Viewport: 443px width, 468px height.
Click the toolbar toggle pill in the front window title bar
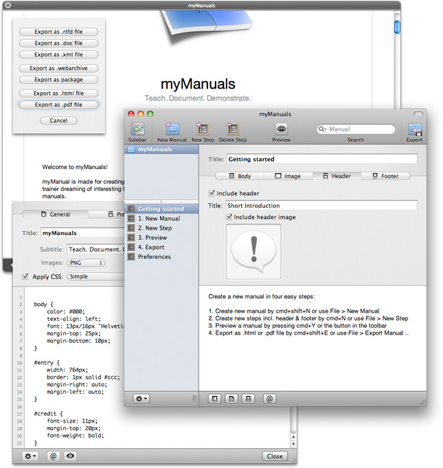418,113
